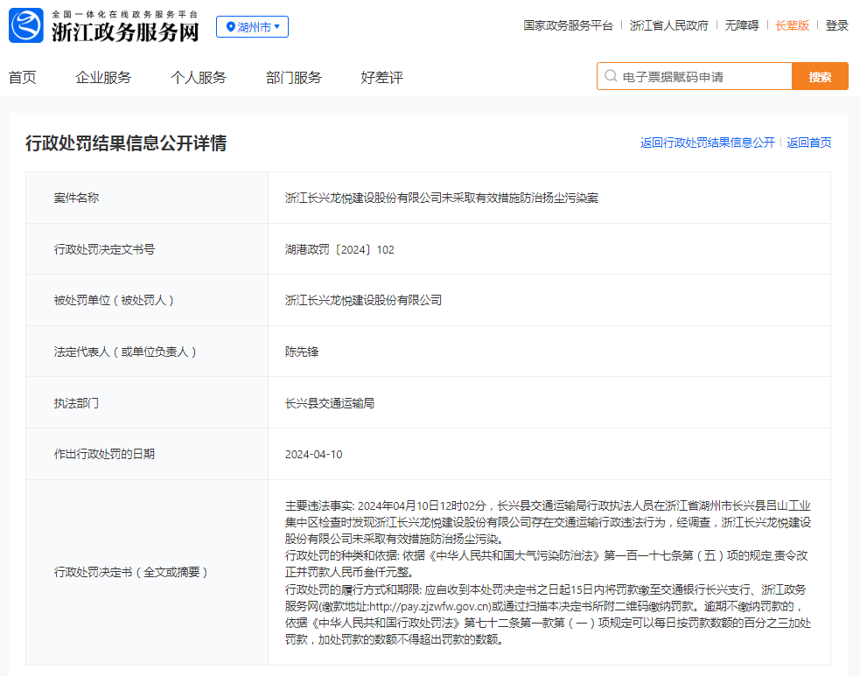Click the 全国一体化在线政务服务平台 tagline
Screen dimensions: 860x676
[x=125, y=14]
